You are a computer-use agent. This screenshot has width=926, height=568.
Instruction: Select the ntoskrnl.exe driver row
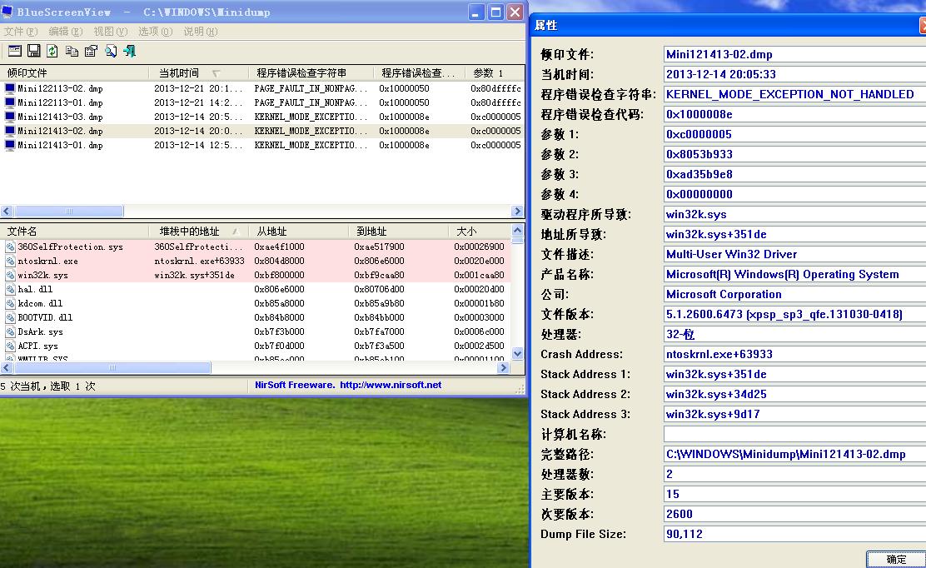[256, 261]
